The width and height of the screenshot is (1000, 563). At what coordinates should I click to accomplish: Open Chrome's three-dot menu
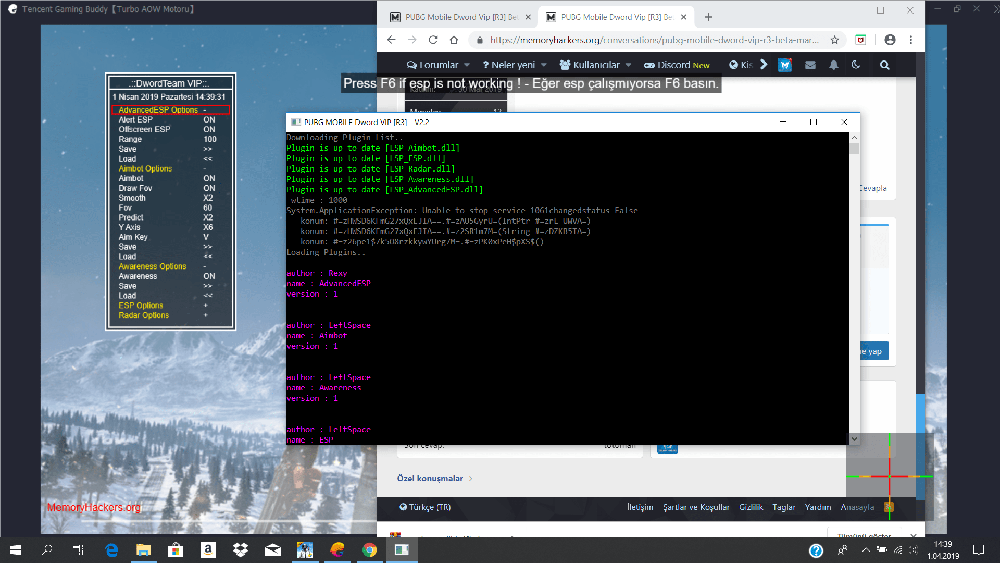(x=911, y=40)
